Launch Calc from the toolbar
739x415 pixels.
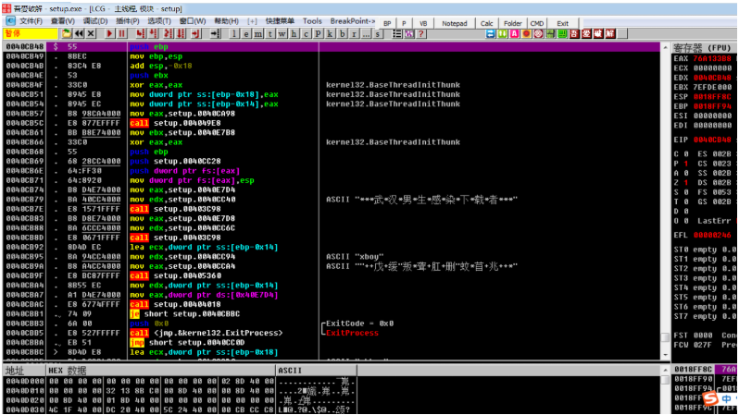tap(486, 23)
